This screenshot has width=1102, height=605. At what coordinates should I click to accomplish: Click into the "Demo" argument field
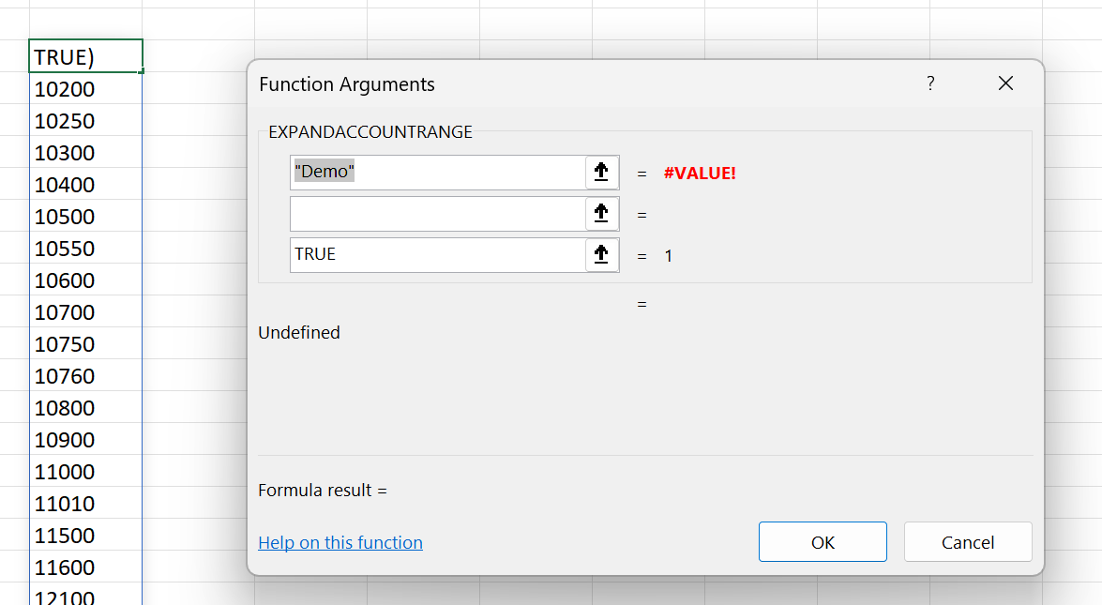click(438, 173)
